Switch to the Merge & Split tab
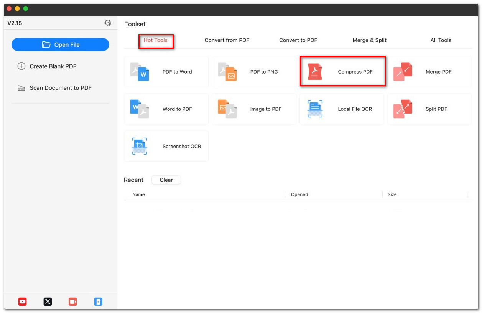 pyautogui.click(x=369, y=40)
